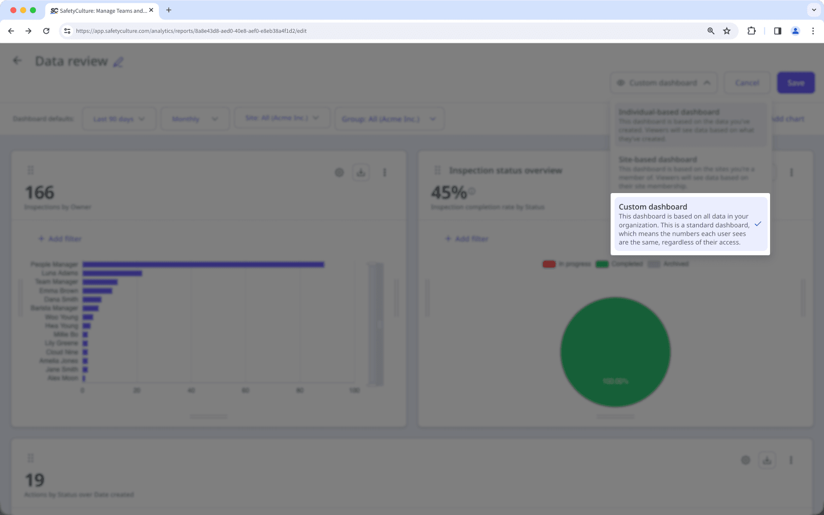Save the Data review dashboard
Viewport: 824px width, 515px height.
(x=796, y=83)
